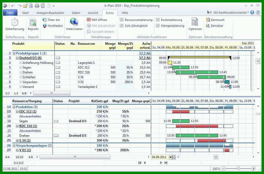This screenshot has width=264, height=174.
Task: Open the Reports tool
Action: (x=33, y=25)
